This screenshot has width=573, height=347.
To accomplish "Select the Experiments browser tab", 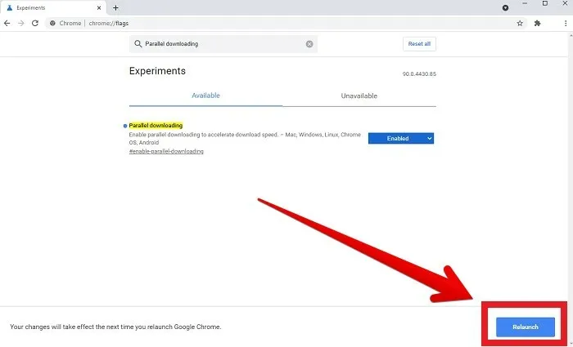I will [54, 7].
